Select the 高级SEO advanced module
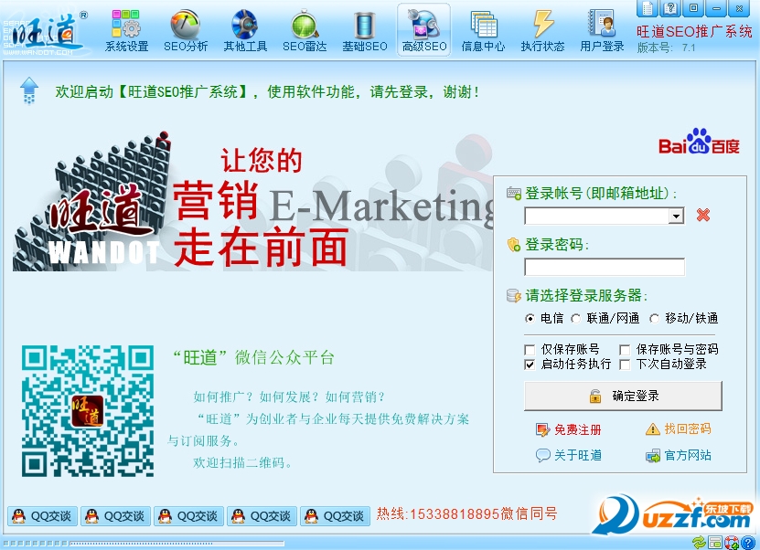The height and width of the screenshot is (550, 760). [424, 30]
